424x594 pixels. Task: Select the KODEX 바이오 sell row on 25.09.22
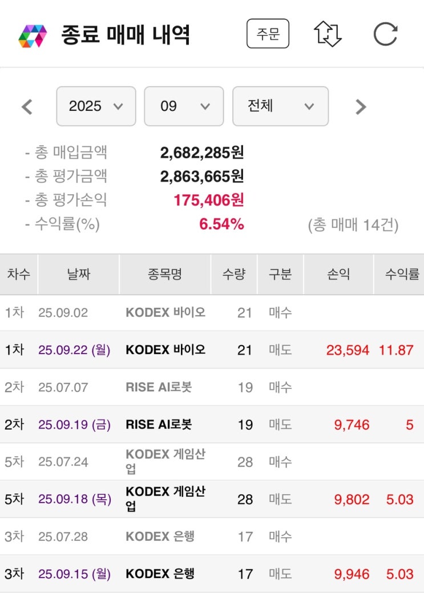tap(165, 350)
